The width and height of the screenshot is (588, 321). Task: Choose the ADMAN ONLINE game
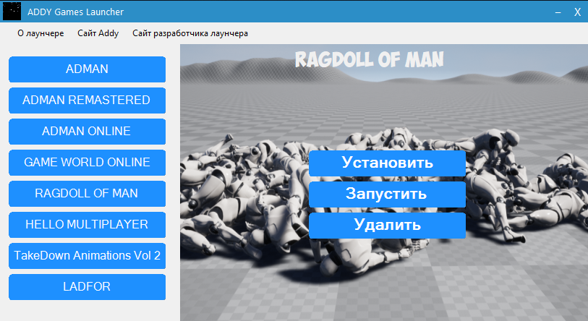87,132
